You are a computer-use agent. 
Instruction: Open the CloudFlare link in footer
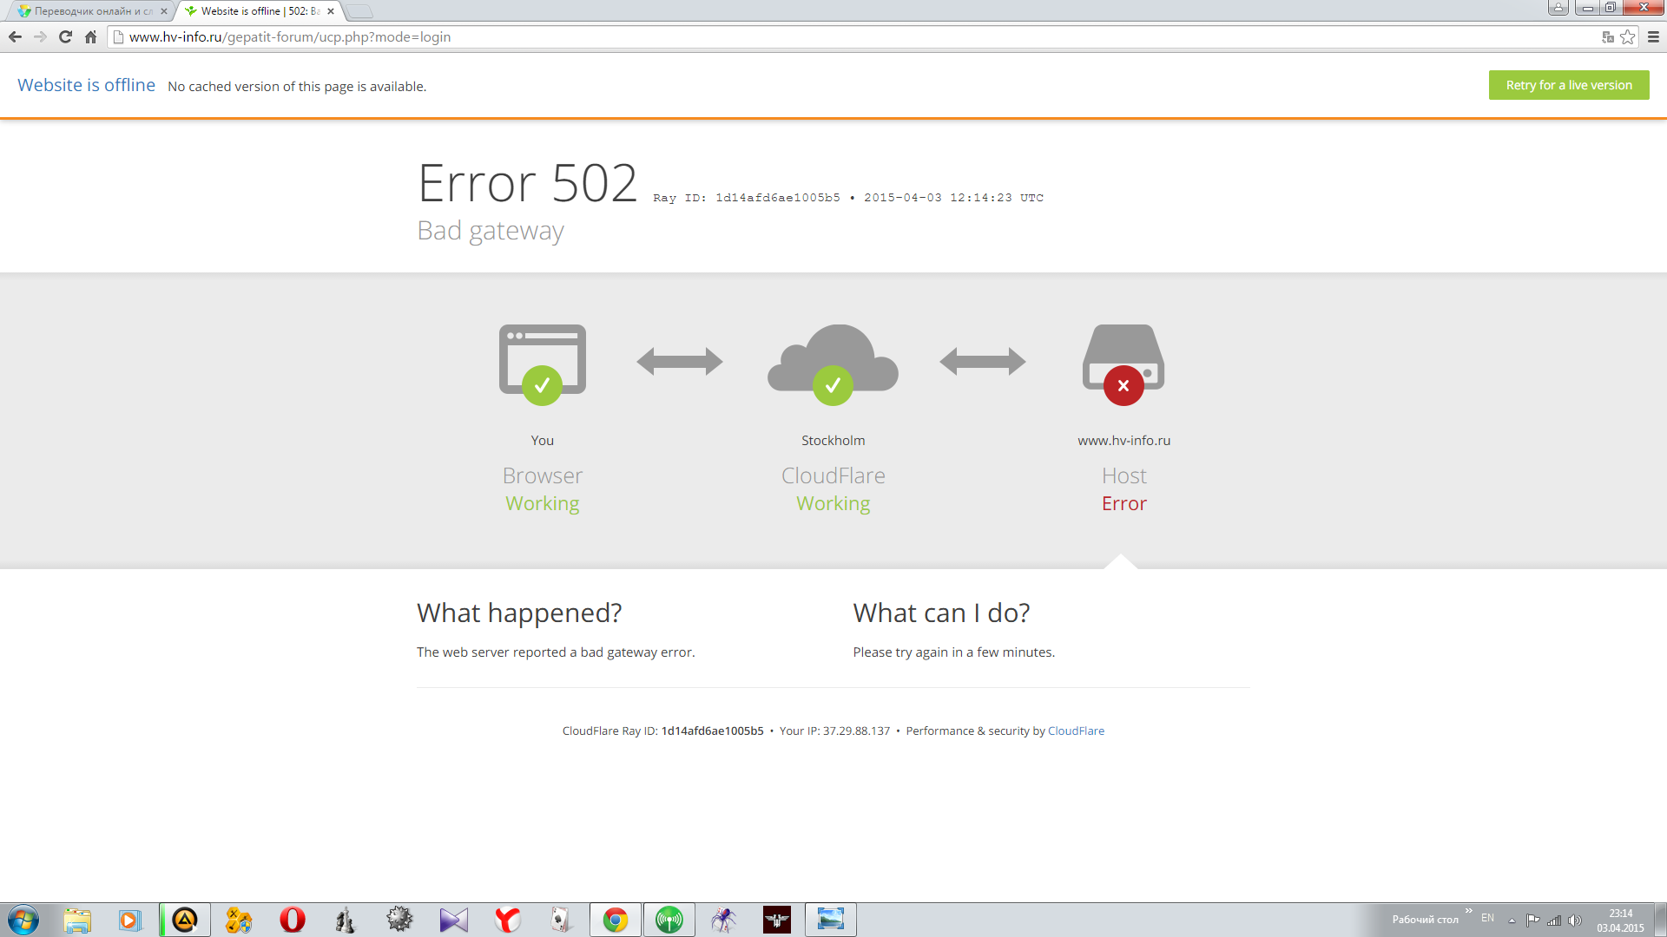click(1076, 731)
